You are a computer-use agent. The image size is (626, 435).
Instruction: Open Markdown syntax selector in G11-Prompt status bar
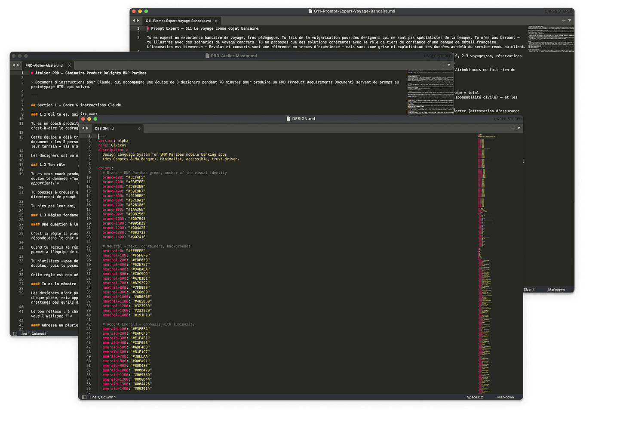[x=556, y=290]
